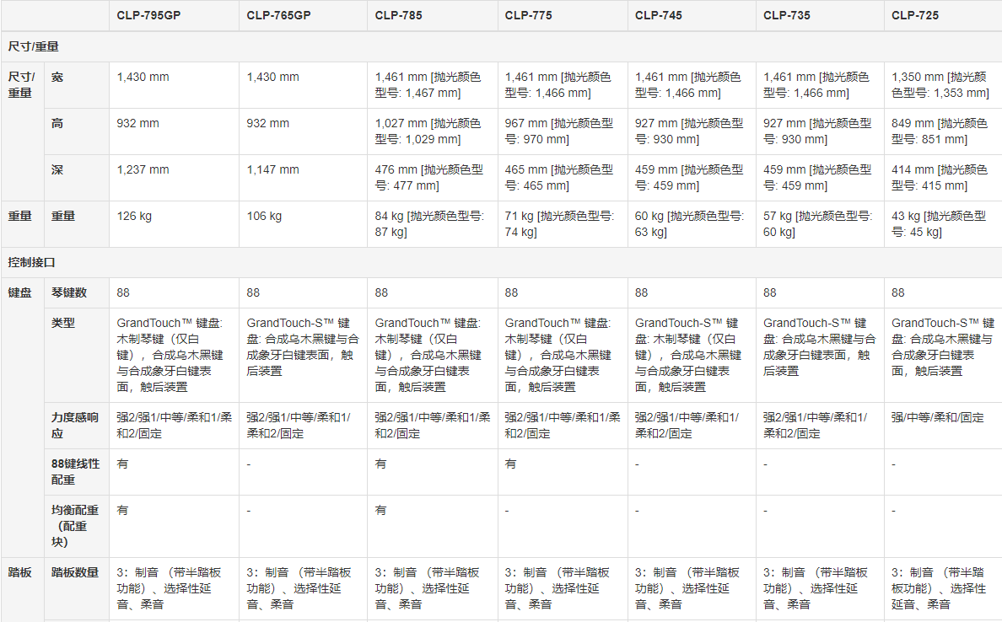Screen dimensions: 1002x622
Task: Select the 84 kg CLP-785 weight cell
Action: (x=433, y=224)
